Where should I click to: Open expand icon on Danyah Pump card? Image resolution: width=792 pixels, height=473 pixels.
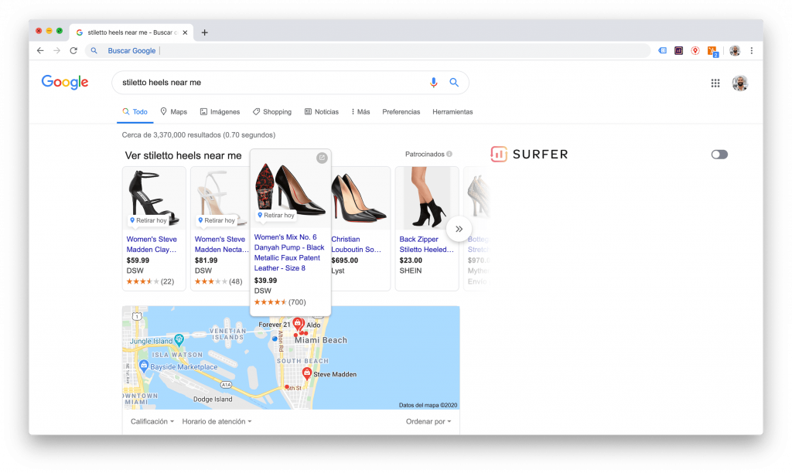click(x=322, y=158)
